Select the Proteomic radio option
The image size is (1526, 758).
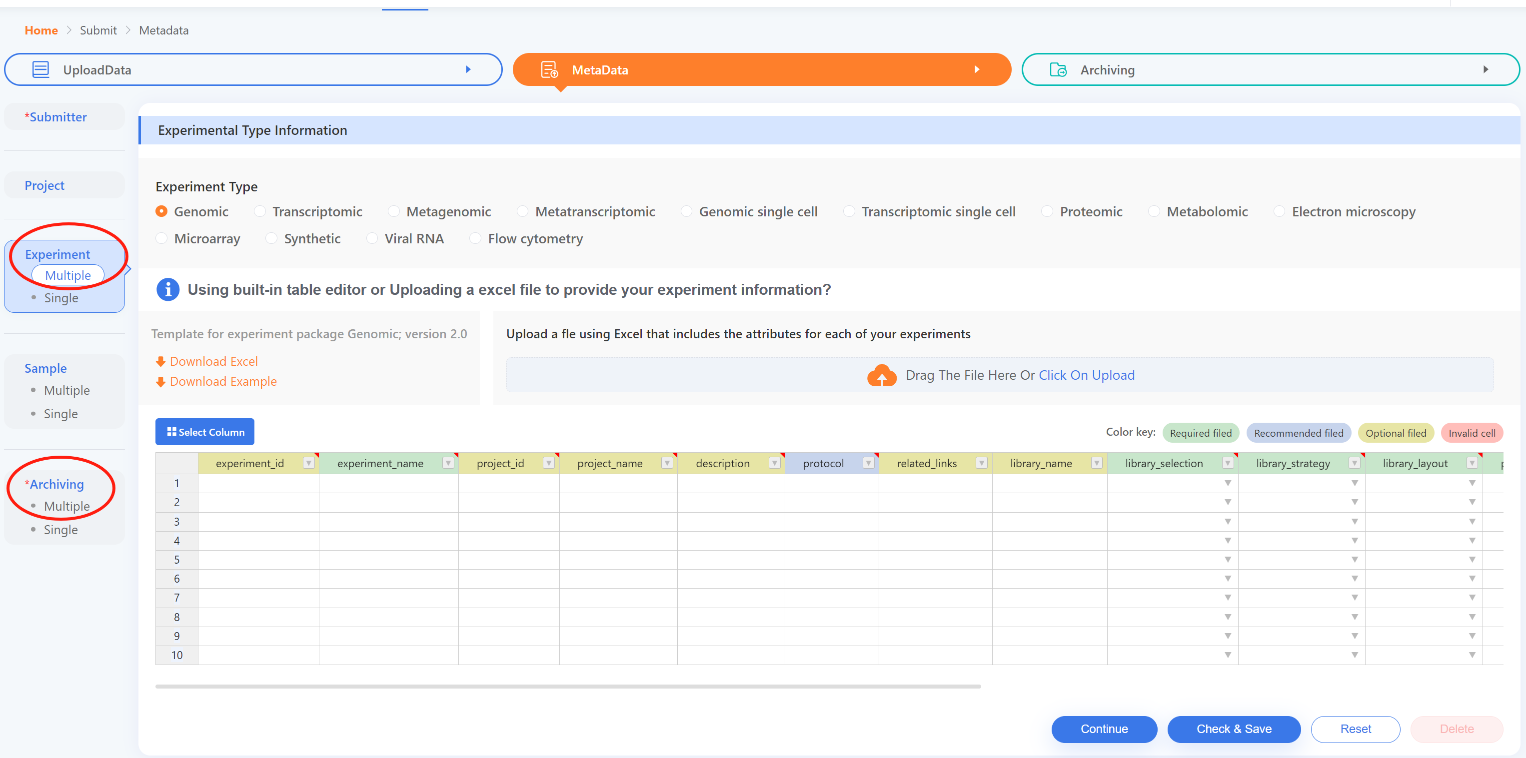pyautogui.click(x=1047, y=211)
